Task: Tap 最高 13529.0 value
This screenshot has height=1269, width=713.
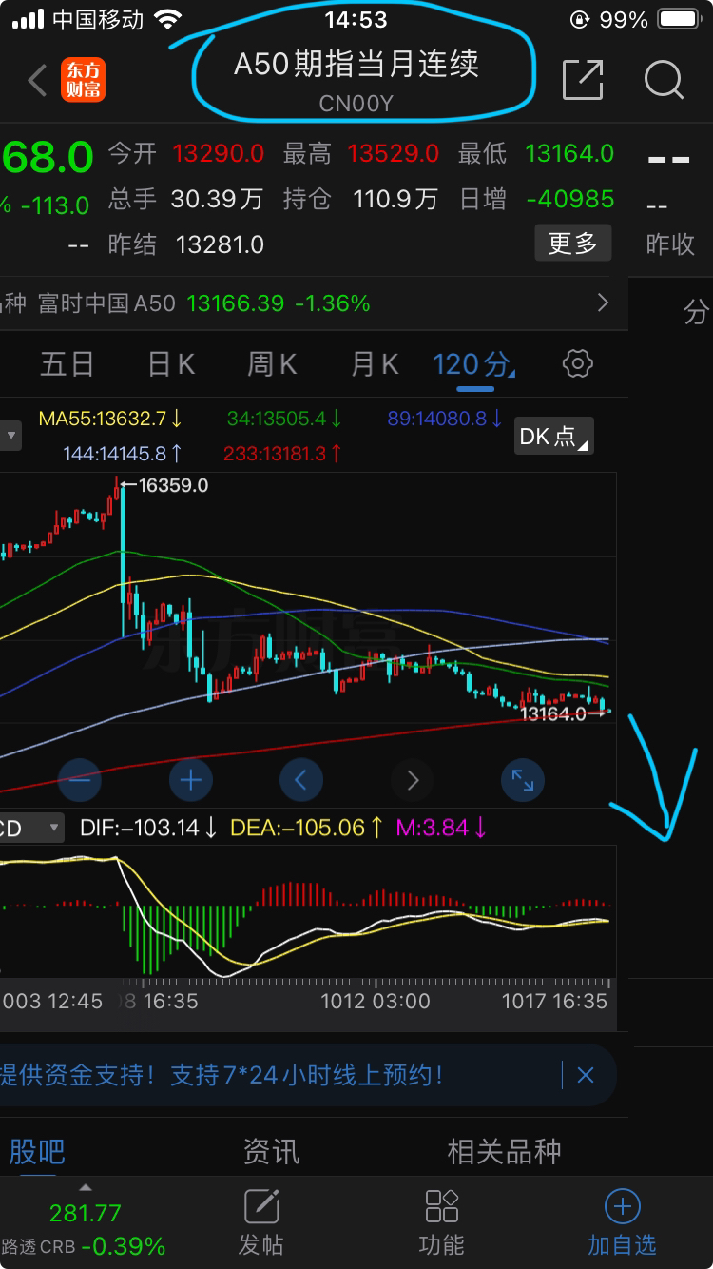Action: (x=394, y=153)
